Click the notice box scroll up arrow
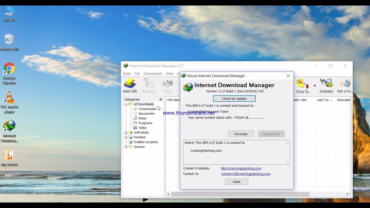This screenshot has height=208, width=370. 287,143
